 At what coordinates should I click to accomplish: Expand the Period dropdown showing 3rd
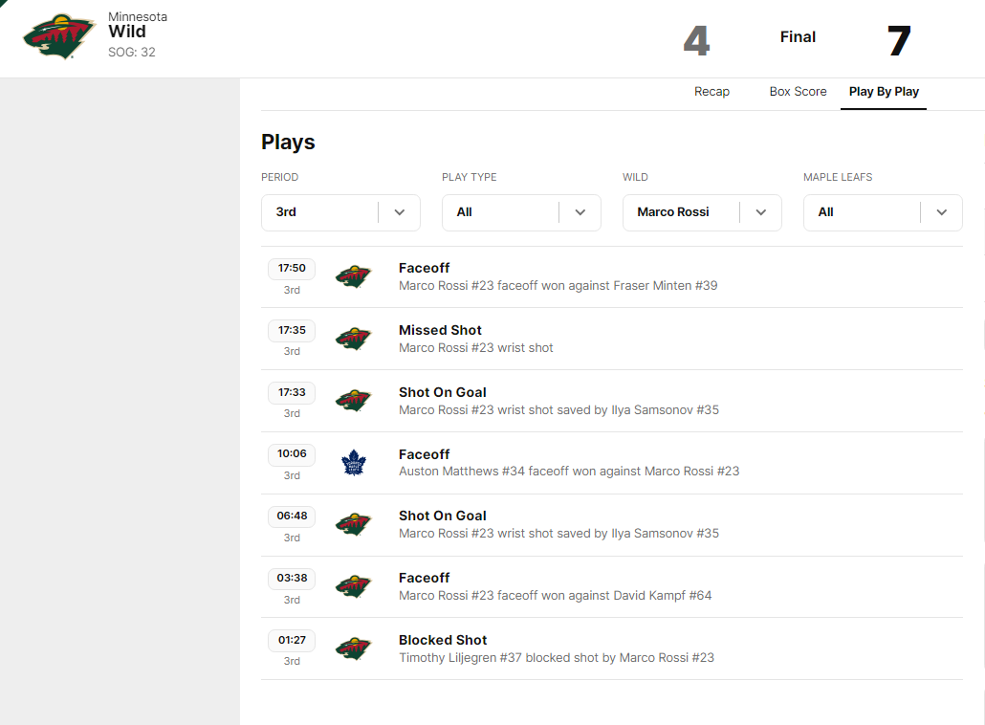(339, 212)
